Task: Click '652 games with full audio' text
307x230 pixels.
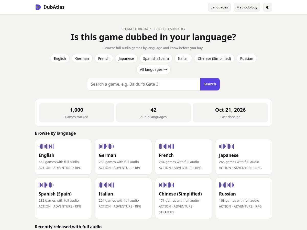Action: [59, 162]
